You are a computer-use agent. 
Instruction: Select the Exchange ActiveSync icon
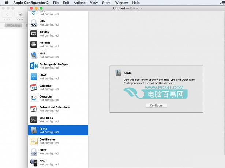(34, 66)
